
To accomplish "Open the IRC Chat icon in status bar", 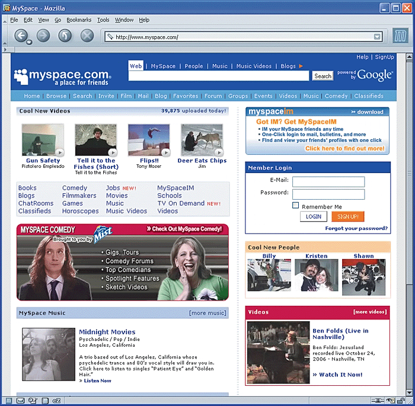I will tap(57, 401).
